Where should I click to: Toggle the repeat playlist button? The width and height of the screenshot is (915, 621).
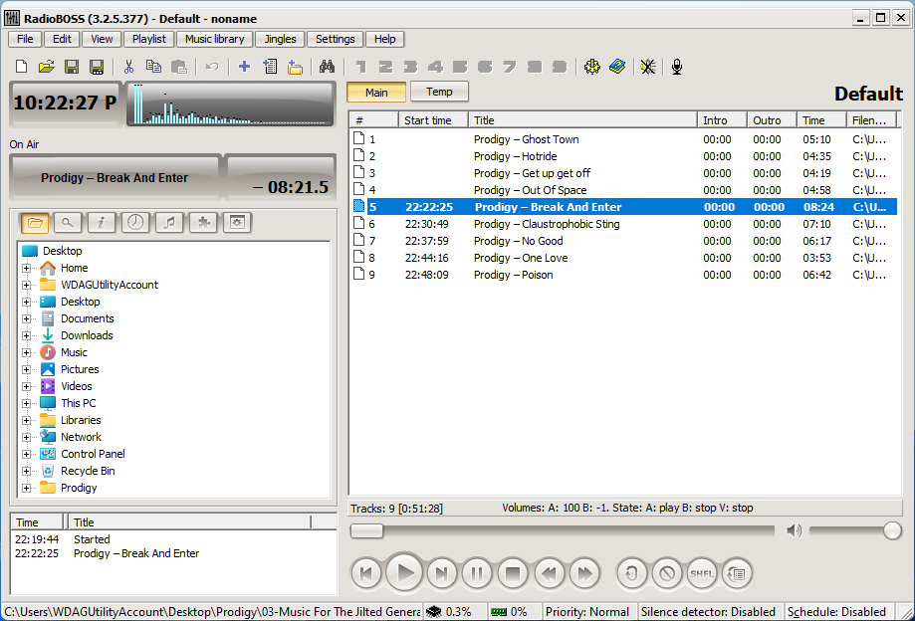[x=737, y=574]
